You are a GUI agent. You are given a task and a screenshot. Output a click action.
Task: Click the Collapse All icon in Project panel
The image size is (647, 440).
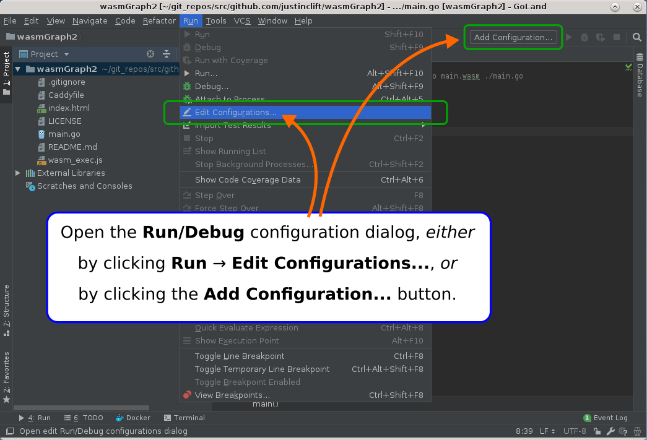pyautogui.click(x=167, y=54)
